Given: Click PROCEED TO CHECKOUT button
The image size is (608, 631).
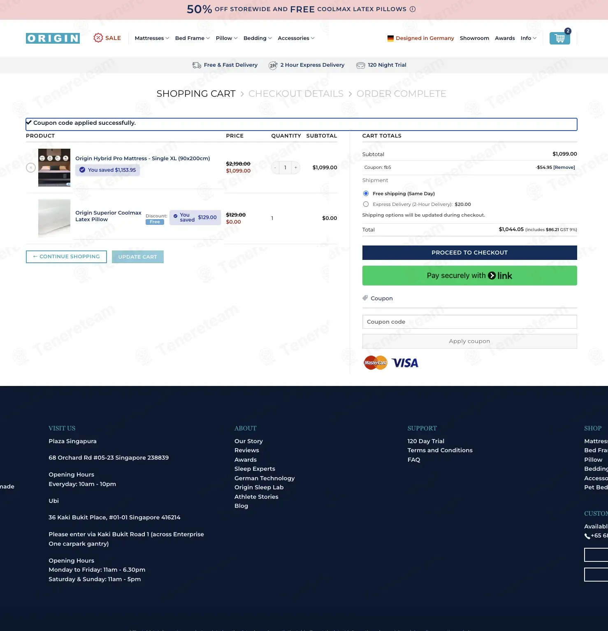Looking at the screenshot, I should pos(469,252).
